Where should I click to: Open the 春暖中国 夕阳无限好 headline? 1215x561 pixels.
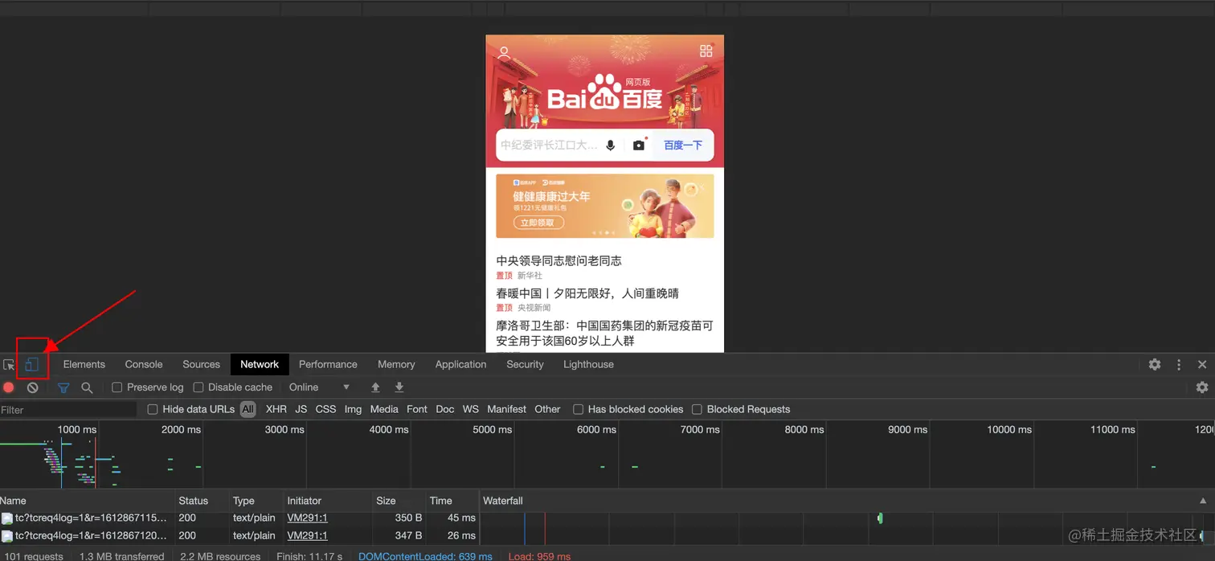click(587, 293)
